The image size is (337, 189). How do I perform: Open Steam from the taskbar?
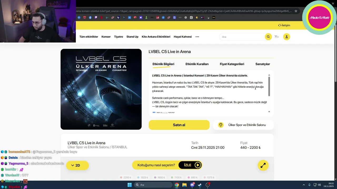point(200,185)
